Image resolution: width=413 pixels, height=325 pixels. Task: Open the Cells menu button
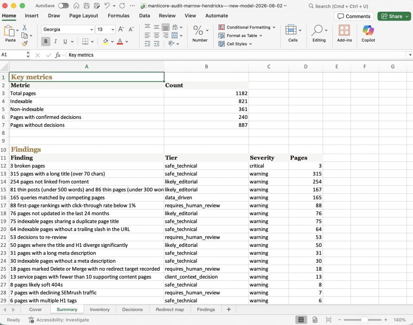(x=293, y=33)
